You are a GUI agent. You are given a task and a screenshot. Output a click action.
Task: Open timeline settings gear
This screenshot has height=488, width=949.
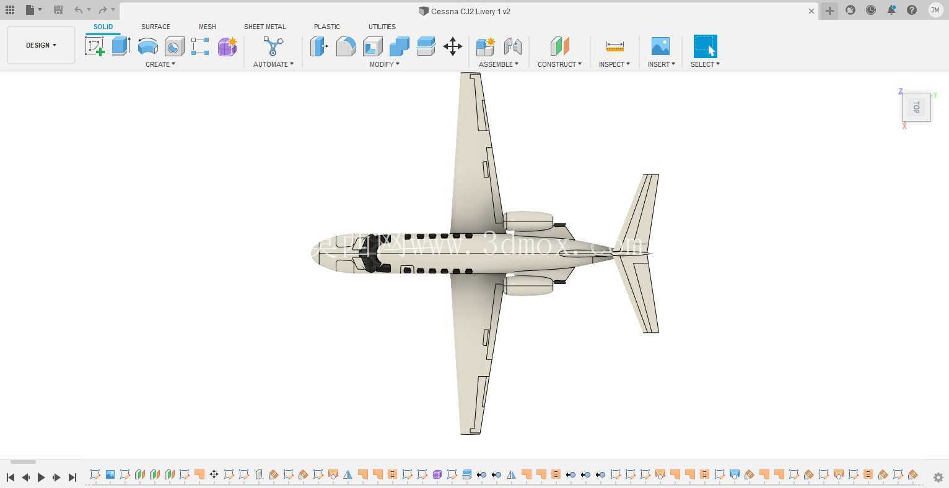938,477
